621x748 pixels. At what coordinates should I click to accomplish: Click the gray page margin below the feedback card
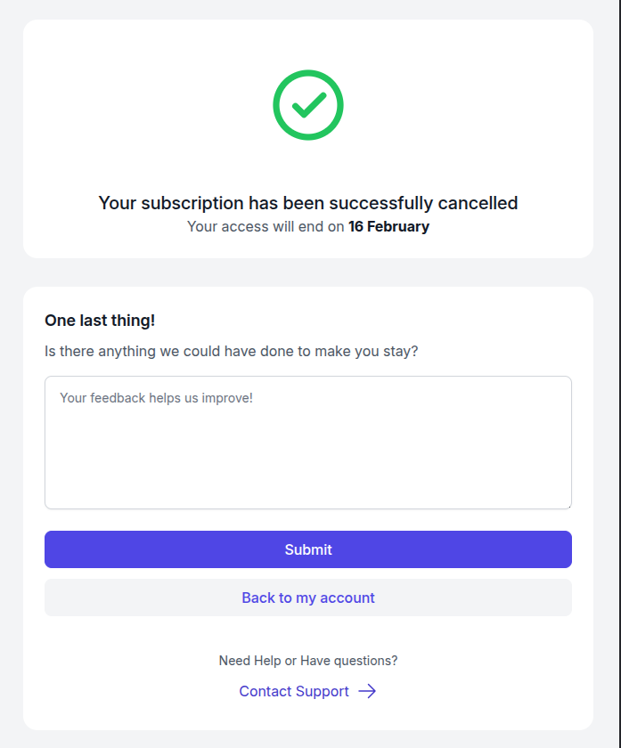[308, 739]
